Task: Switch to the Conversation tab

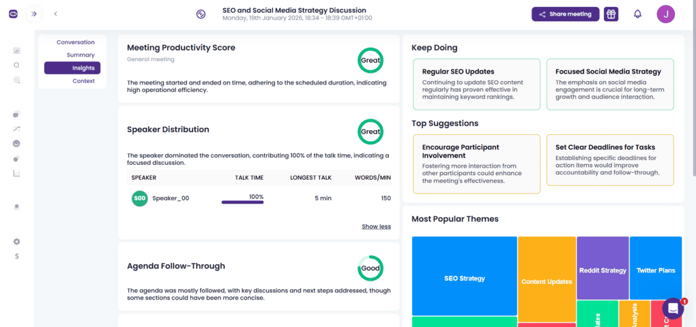Action: click(75, 42)
